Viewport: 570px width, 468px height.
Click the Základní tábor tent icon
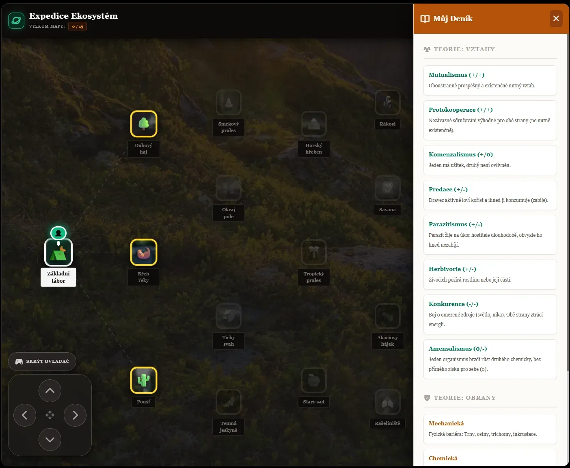58,252
